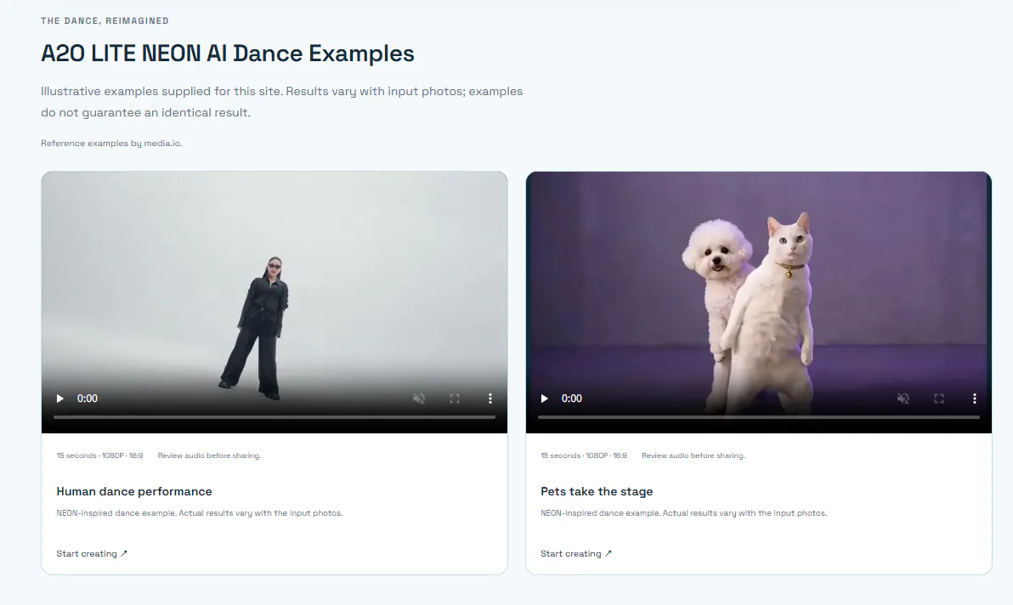Click Start creating under Human dance performance
The height and width of the screenshot is (605, 1013).
click(92, 553)
